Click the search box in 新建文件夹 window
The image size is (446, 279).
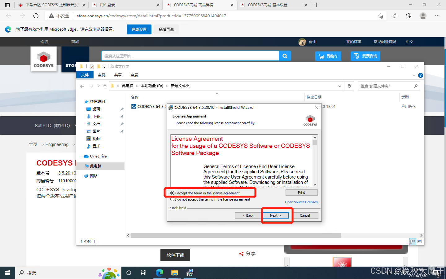click(x=389, y=86)
